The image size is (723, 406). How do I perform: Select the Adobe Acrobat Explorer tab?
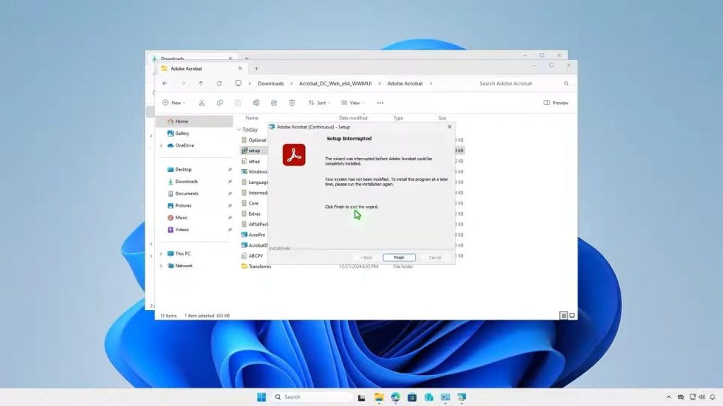coord(201,68)
